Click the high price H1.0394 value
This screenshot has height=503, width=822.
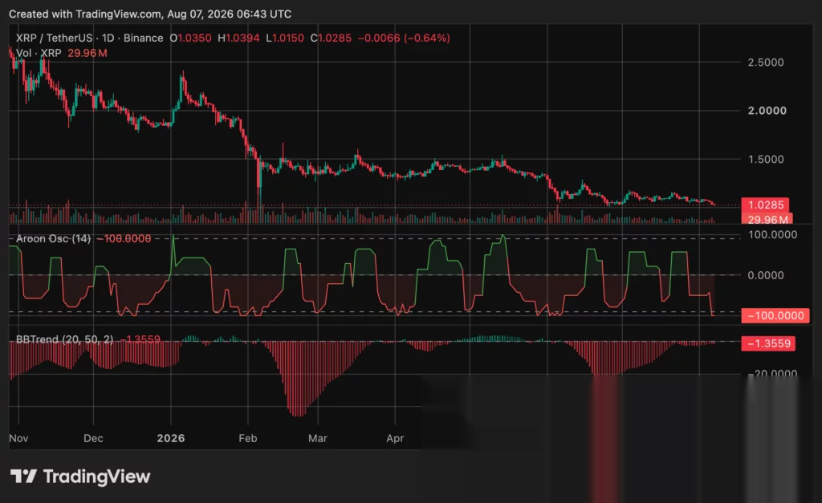(x=238, y=38)
